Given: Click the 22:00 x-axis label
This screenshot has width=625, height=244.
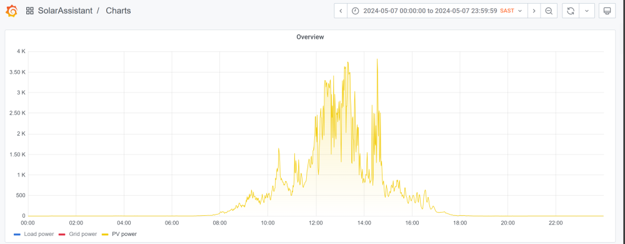Looking at the screenshot, I should point(556,223).
